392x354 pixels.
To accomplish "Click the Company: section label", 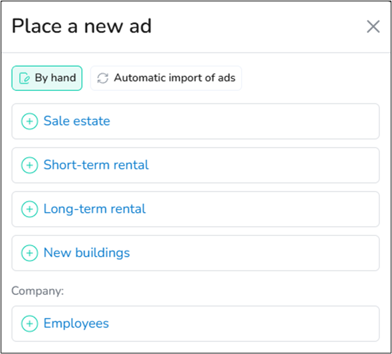I will tap(38, 291).
